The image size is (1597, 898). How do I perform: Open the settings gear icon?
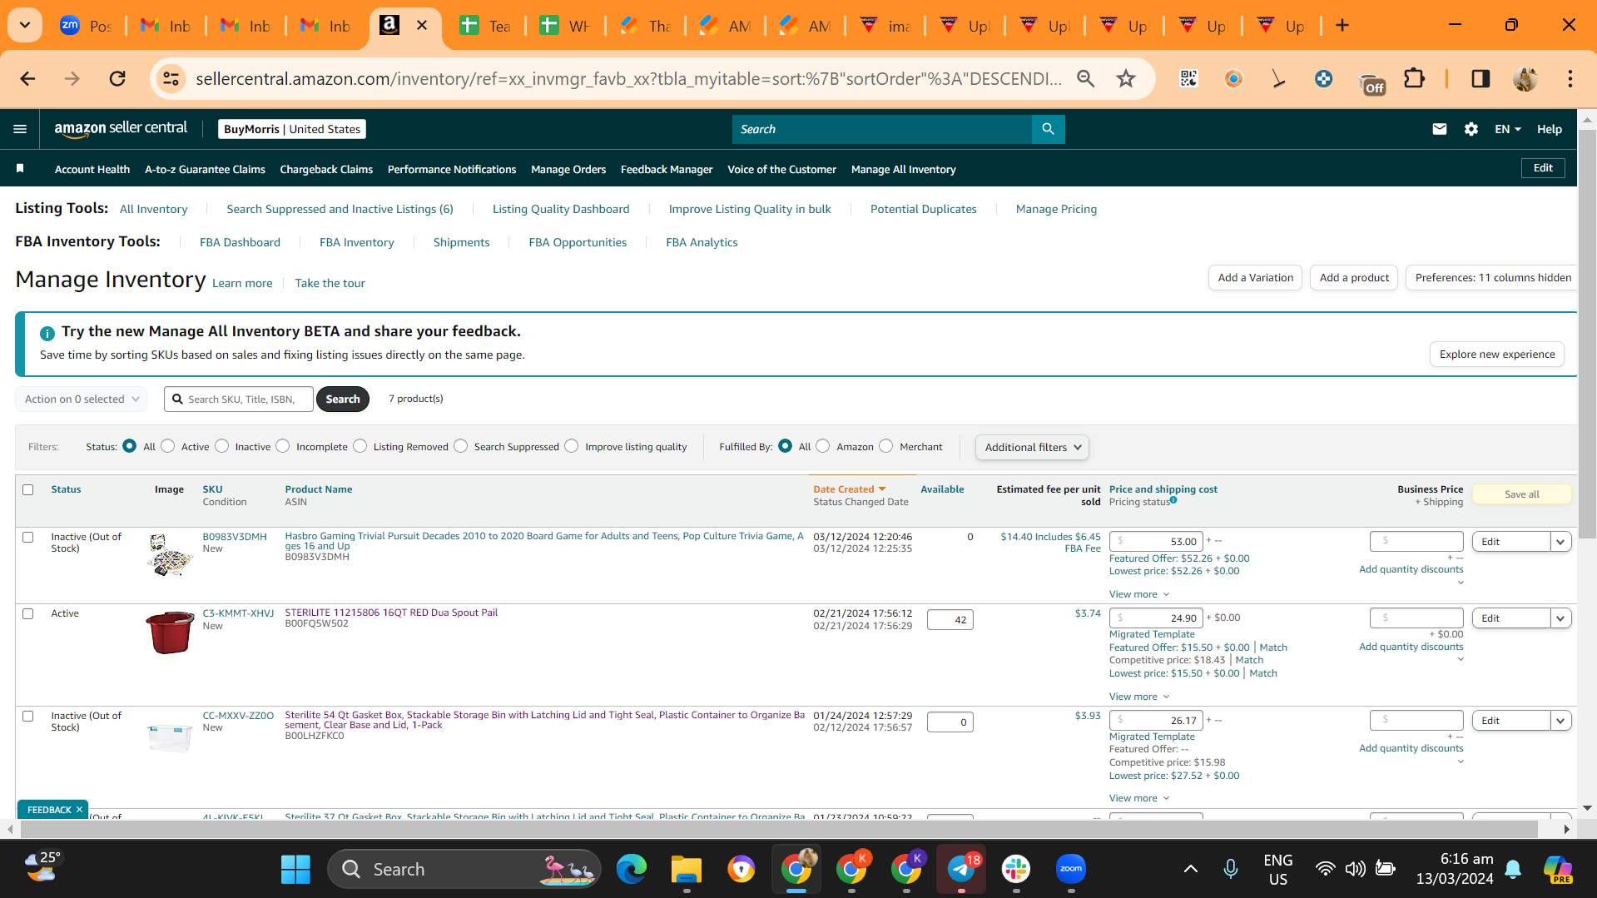click(x=1471, y=129)
